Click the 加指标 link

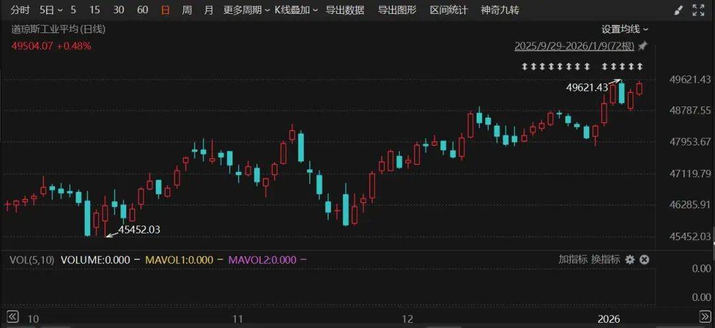click(573, 260)
